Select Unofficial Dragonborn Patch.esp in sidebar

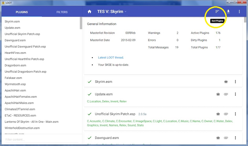tap(25, 72)
